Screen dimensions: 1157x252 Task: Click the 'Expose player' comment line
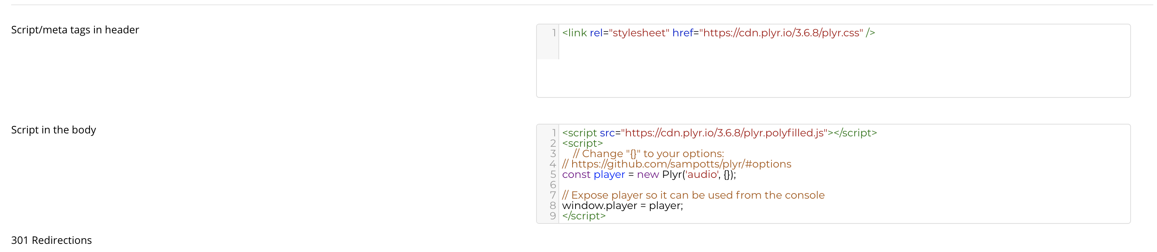click(693, 195)
